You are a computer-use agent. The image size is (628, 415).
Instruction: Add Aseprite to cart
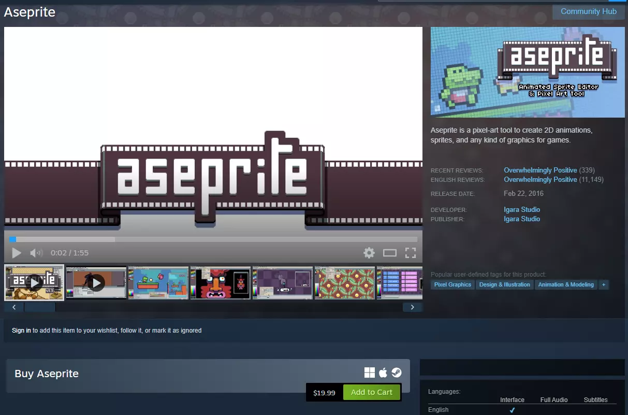[372, 392]
